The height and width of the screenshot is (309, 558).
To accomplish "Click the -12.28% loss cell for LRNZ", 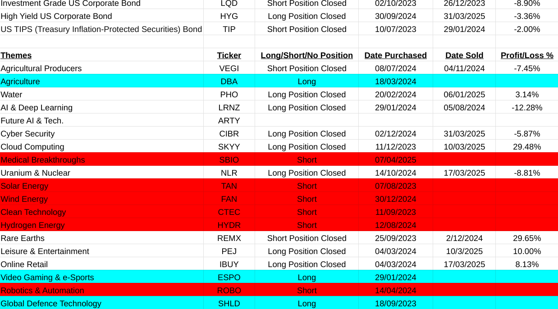I will pos(526,108).
